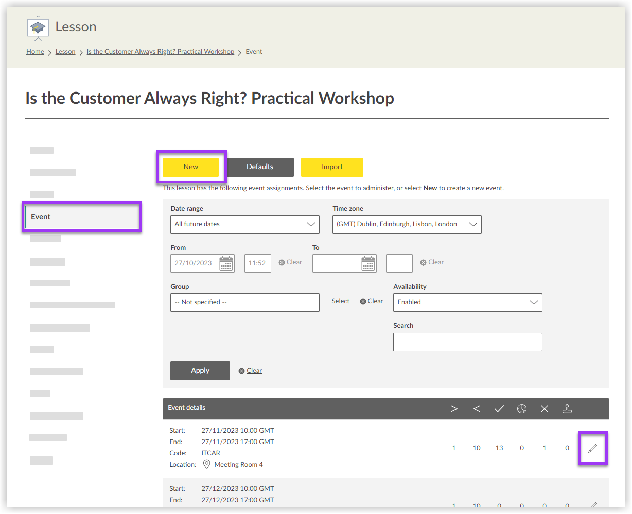Click the Meeting Room 4 location pin icon
The width and height of the screenshot is (632, 514).
coord(207,465)
